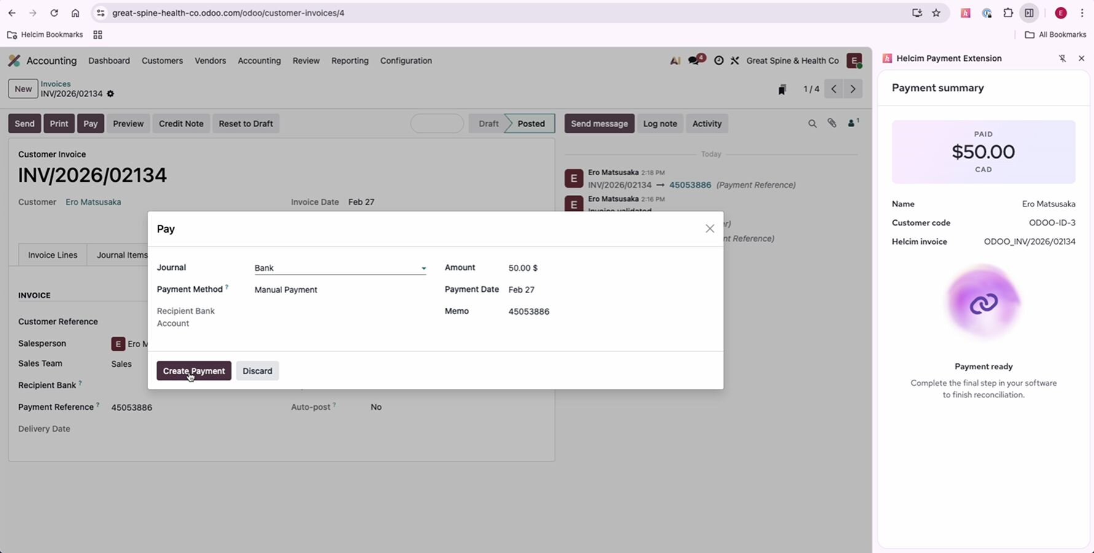Screen dimensions: 1094x553
Task: Open the Journal dropdown showing Bank
Action: (340, 268)
